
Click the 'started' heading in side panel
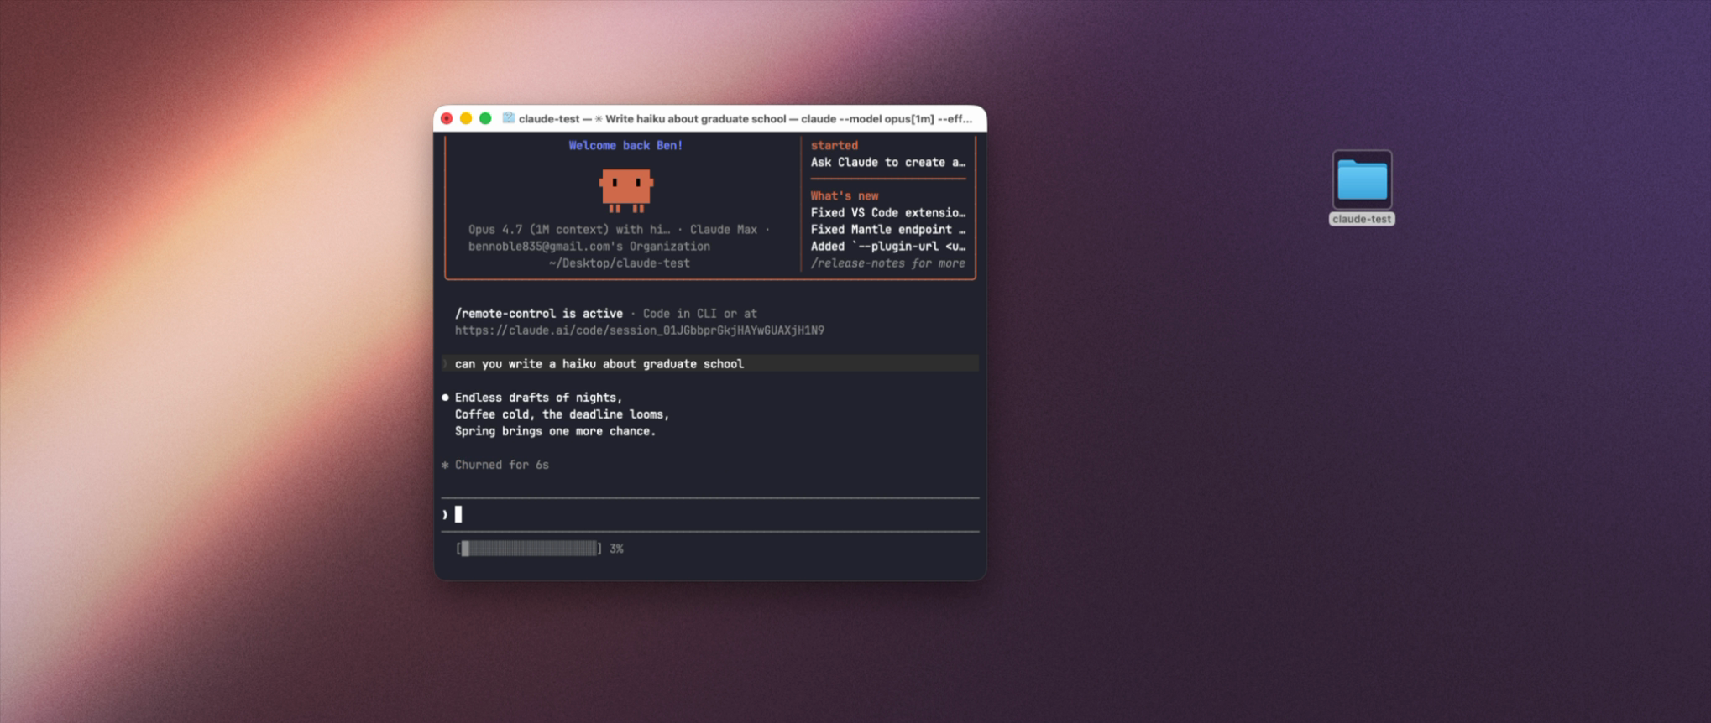pos(835,146)
